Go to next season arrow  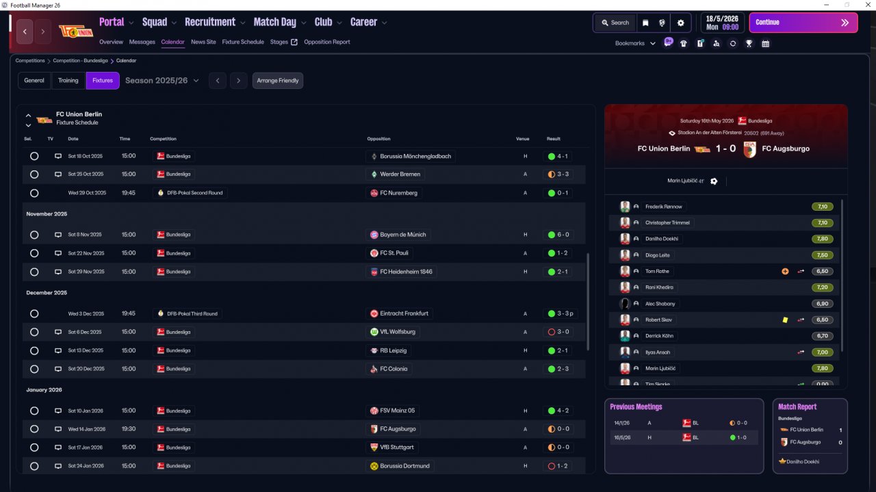click(238, 81)
